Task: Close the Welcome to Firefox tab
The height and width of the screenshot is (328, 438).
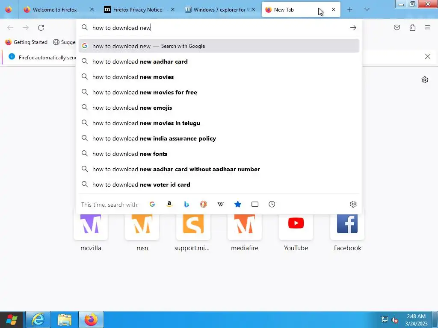Action: 92,9
